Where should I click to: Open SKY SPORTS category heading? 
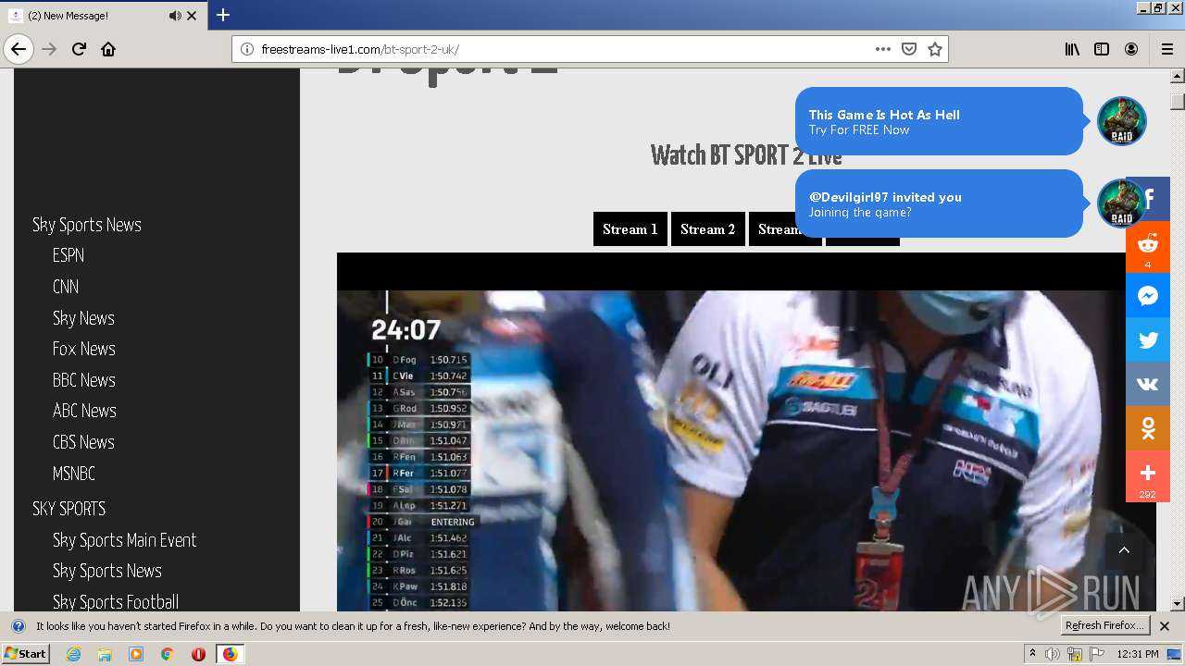click(x=69, y=509)
